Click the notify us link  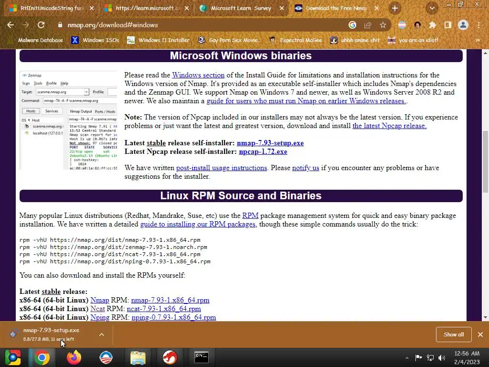[x=306, y=168]
